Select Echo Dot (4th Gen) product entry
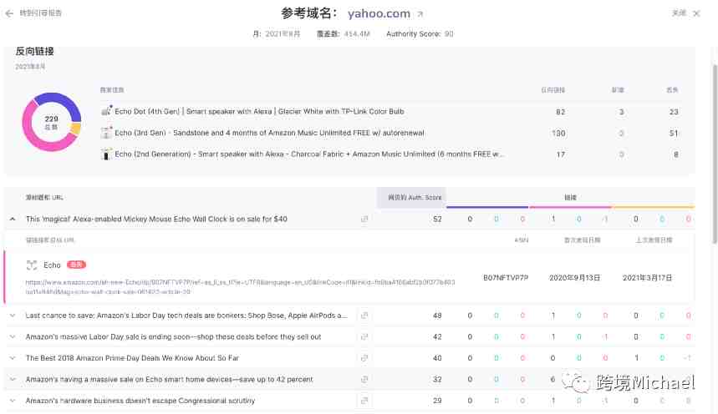 coord(259,111)
